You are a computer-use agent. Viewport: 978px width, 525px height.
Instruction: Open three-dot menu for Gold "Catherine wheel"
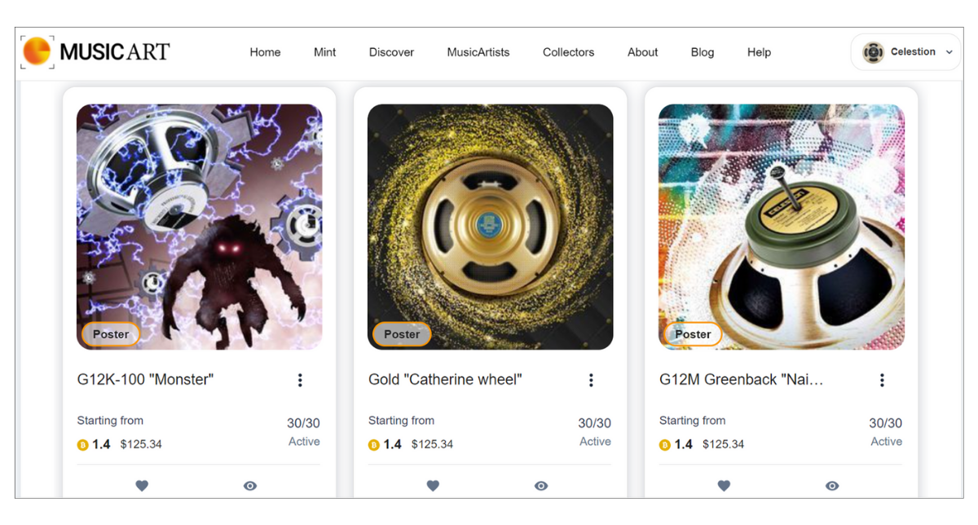tap(591, 380)
